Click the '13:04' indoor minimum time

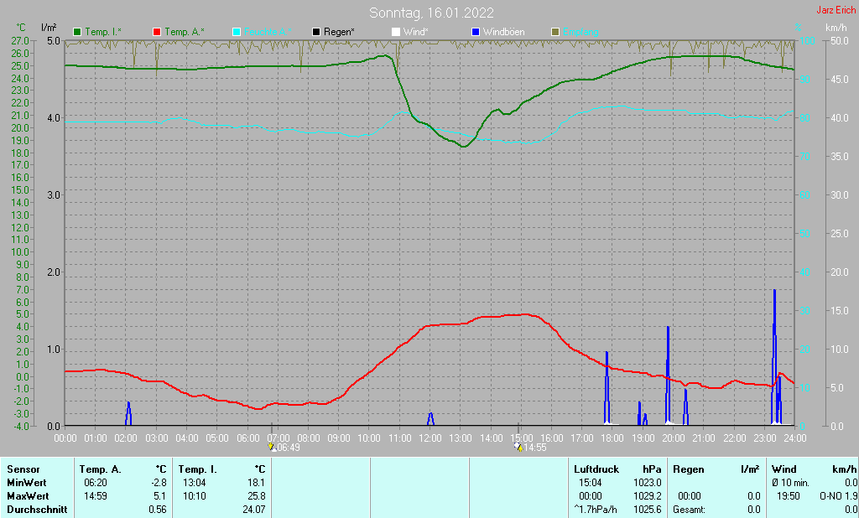pyautogui.click(x=195, y=483)
